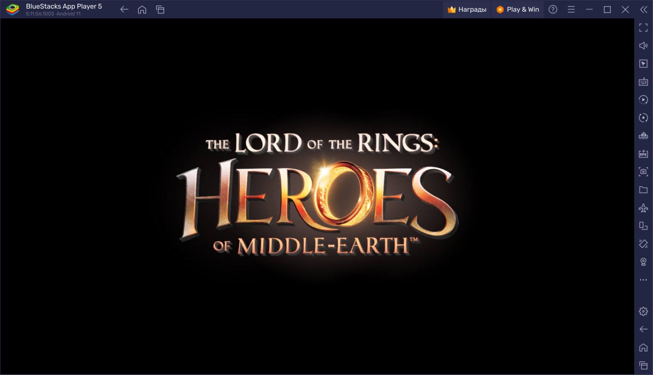The height and width of the screenshot is (375, 653).
Task: Open keyboard game controls icon
Action: pos(643,81)
